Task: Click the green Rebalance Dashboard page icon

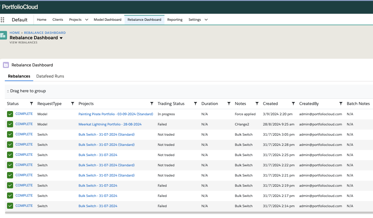Action: (x=4, y=35)
